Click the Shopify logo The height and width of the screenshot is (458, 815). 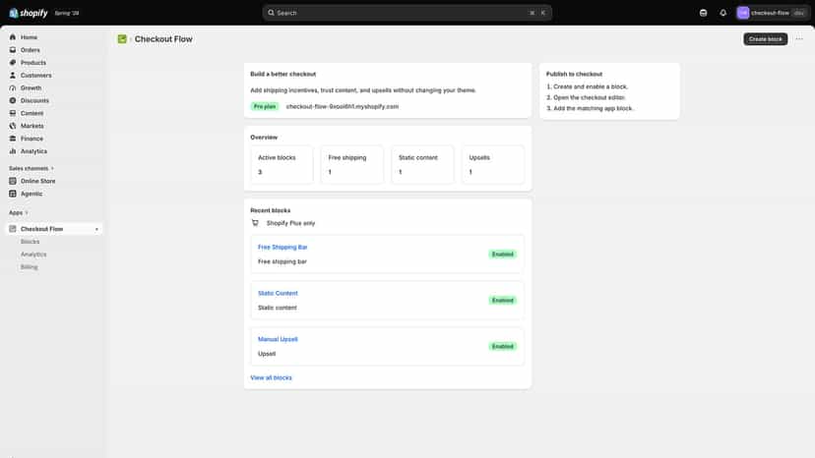click(x=29, y=13)
